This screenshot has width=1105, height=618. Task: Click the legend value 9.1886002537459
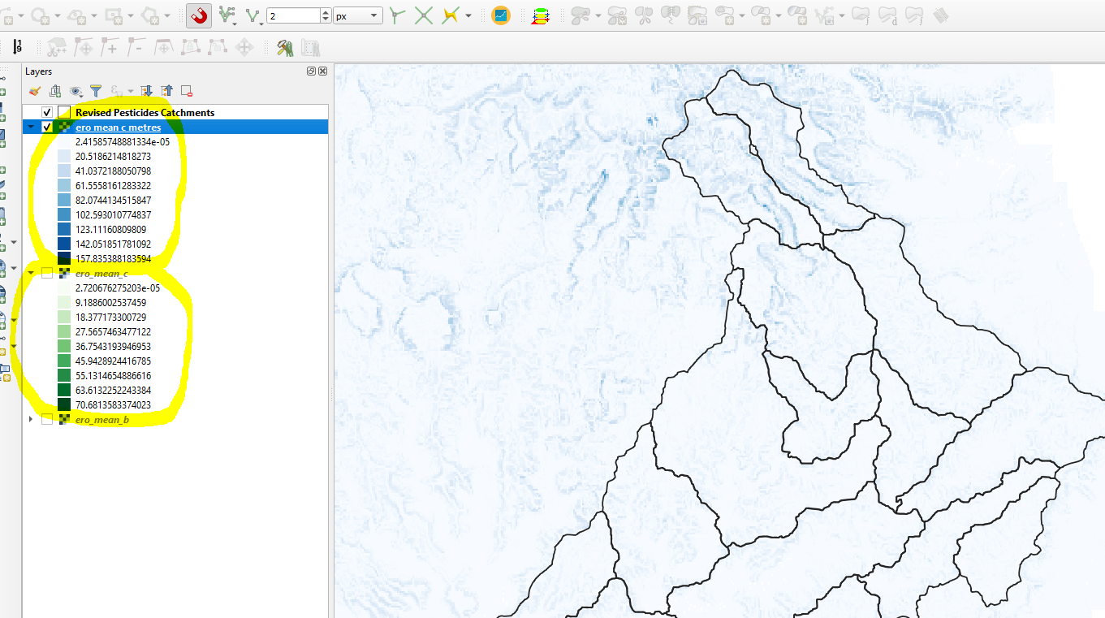tap(110, 303)
